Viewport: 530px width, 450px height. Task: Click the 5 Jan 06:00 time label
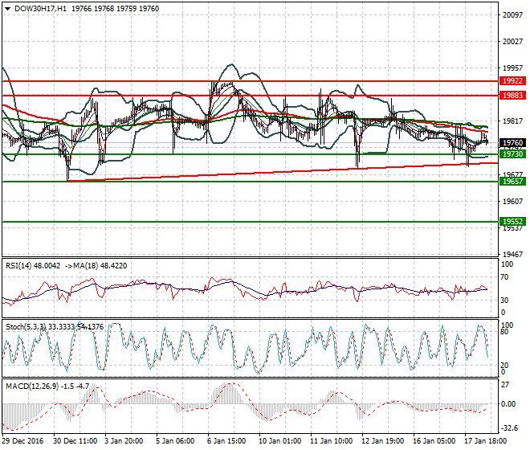pyautogui.click(x=175, y=441)
